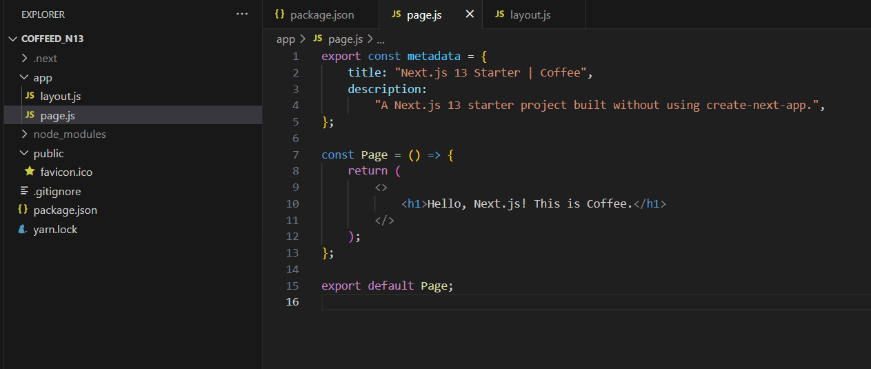Click line number 1 in the gutter

pyautogui.click(x=296, y=56)
